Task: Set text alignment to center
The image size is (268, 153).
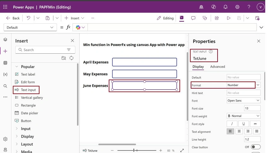Action: 239,131
